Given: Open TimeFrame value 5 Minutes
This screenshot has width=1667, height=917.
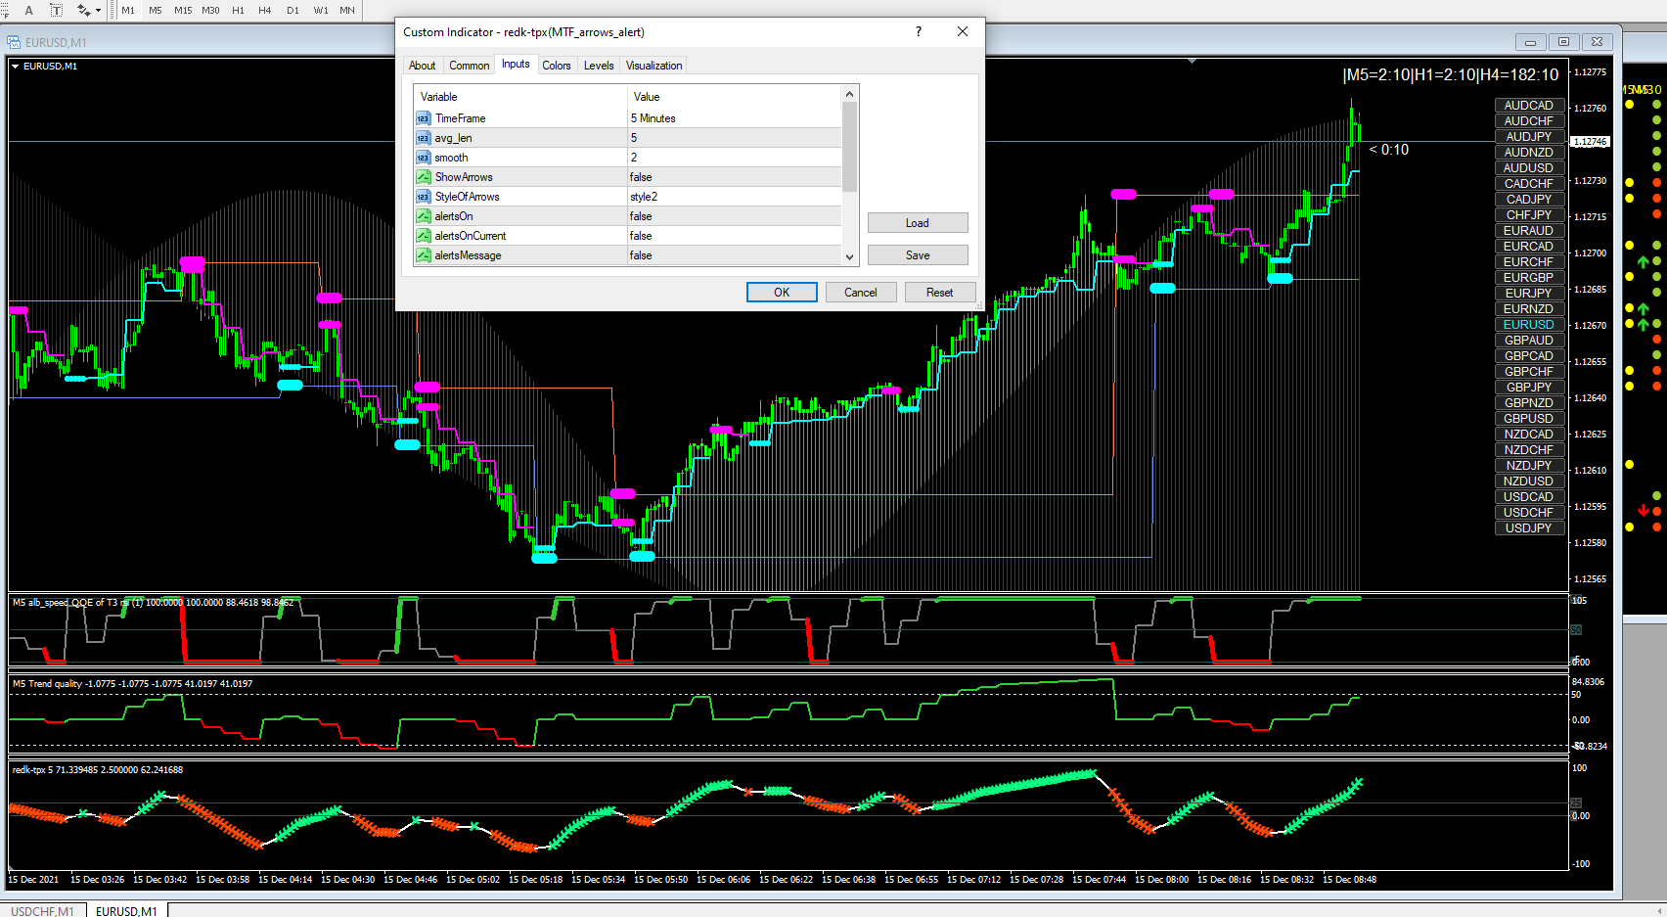Looking at the screenshot, I should [734, 118].
